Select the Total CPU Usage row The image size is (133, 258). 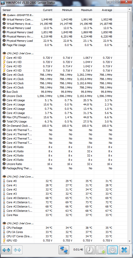click(57, 121)
